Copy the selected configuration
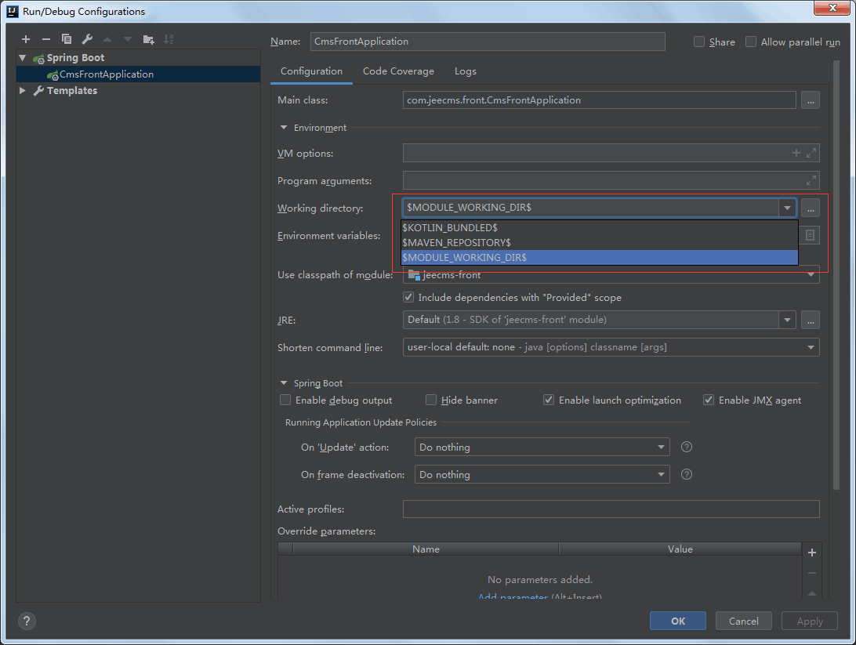The image size is (856, 645). tap(67, 39)
